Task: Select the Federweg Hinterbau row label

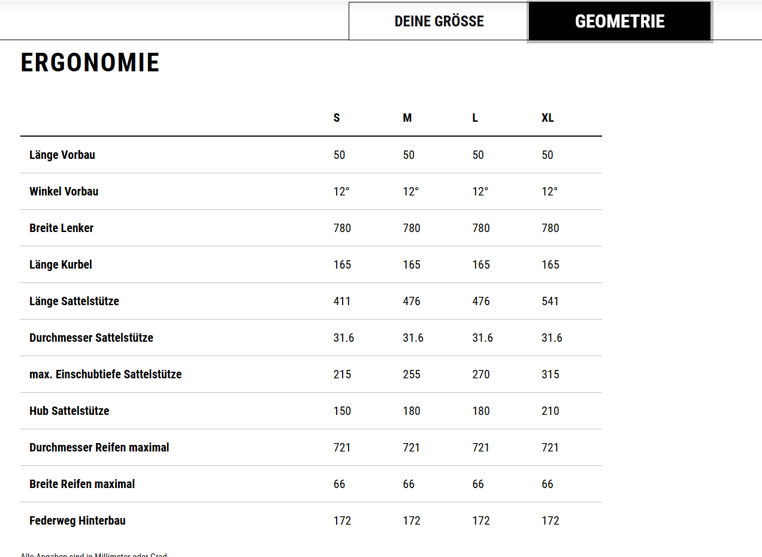Action: 77,520
